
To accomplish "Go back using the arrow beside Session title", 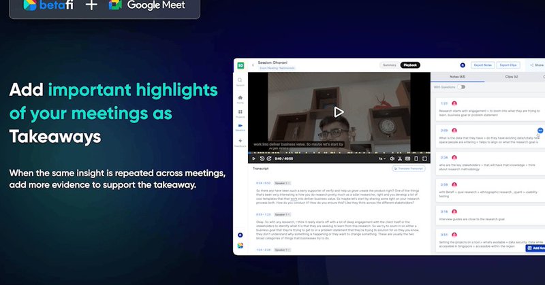I will (x=253, y=65).
